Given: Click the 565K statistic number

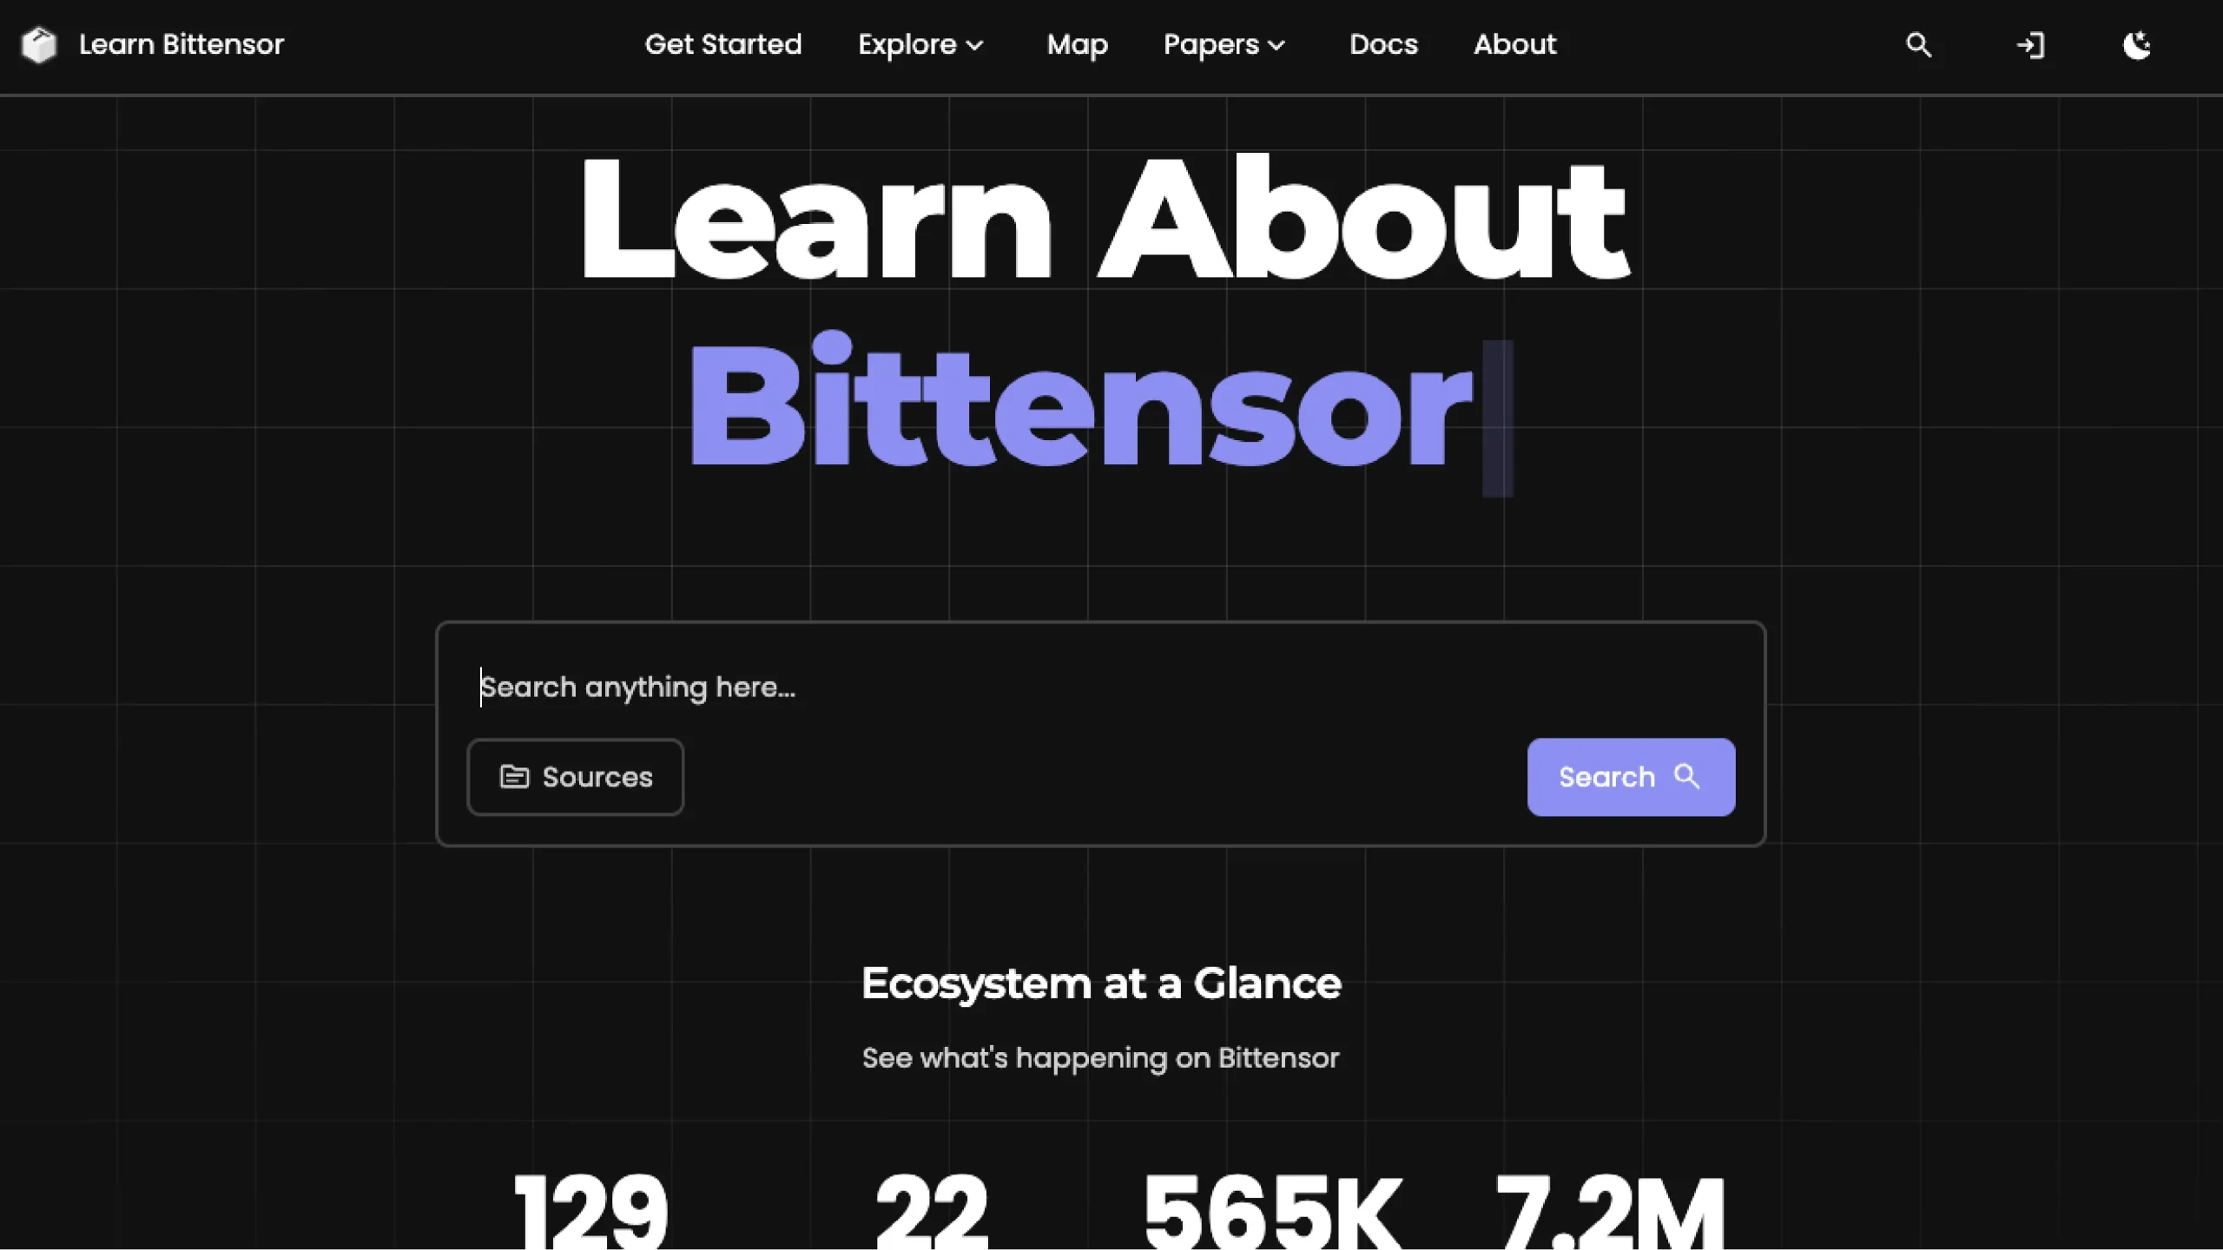Looking at the screenshot, I should tap(1273, 1211).
